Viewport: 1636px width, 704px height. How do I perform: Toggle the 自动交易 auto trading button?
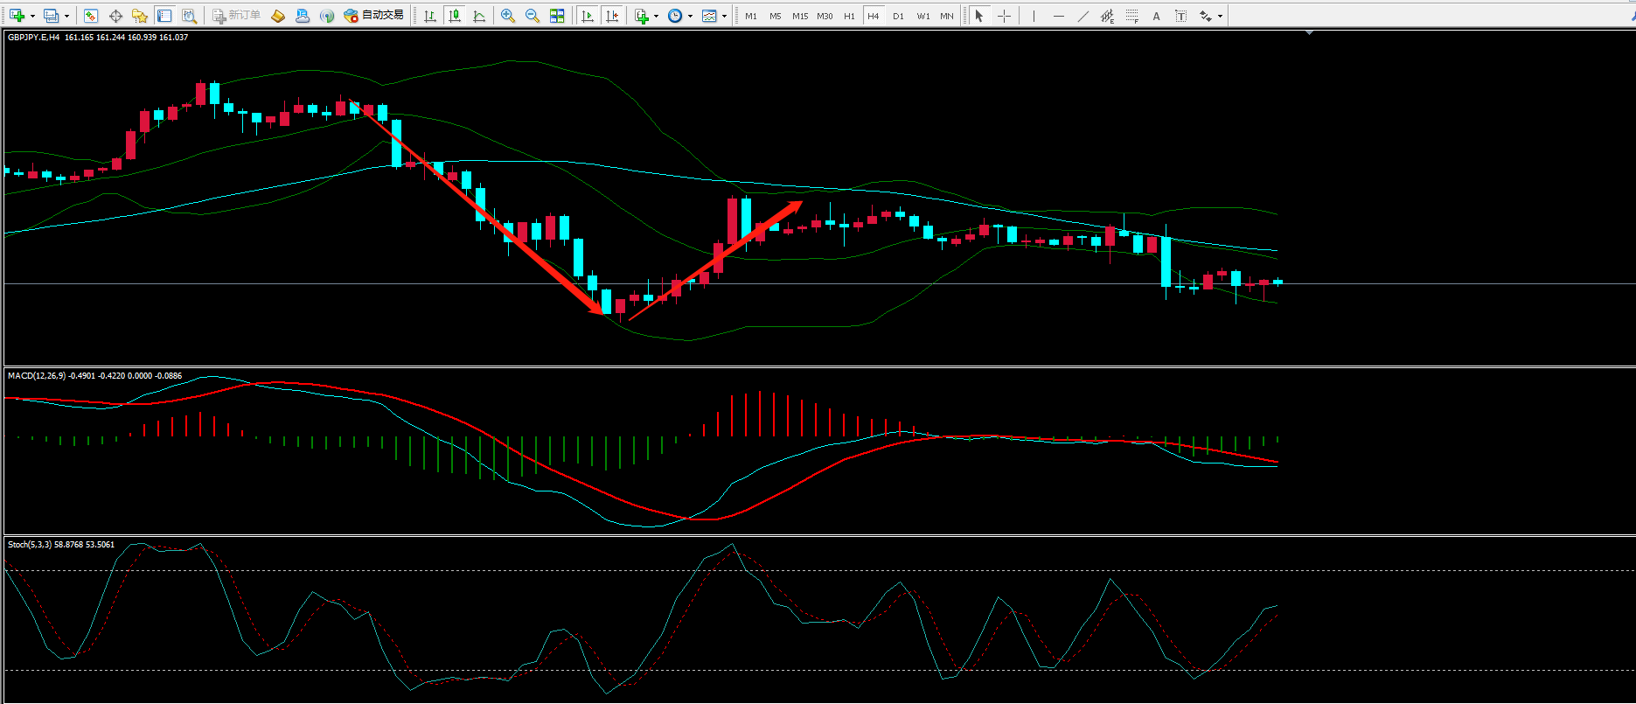click(x=374, y=16)
